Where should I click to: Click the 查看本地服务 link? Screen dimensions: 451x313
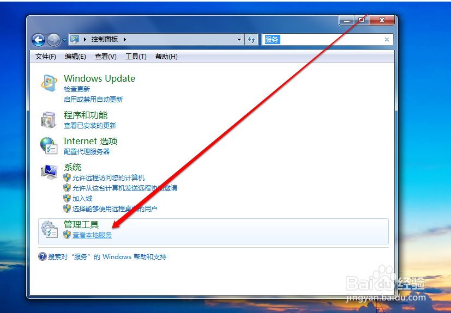[x=92, y=235]
